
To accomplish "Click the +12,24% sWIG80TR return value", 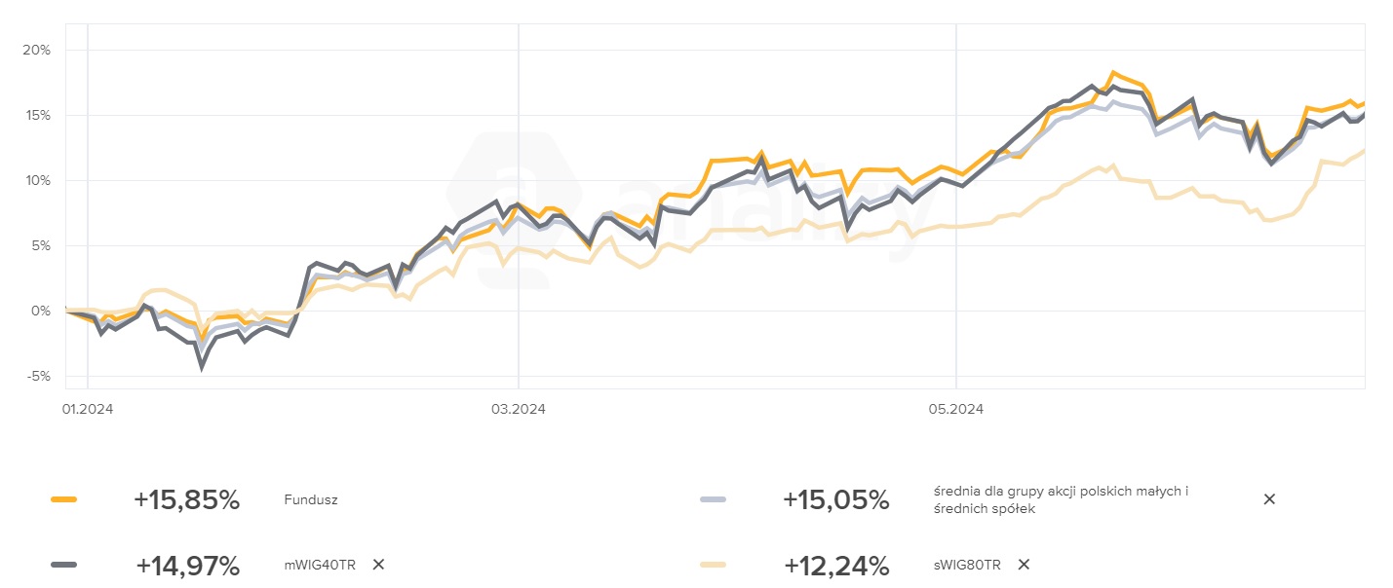I will 835,566.
